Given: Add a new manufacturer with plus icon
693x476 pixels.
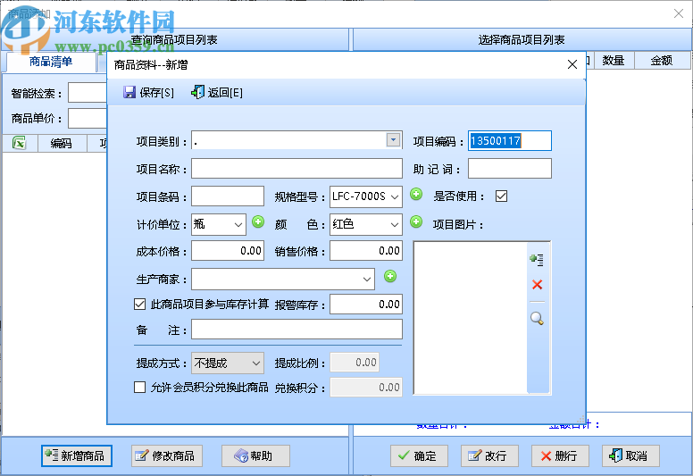Looking at the screenshot, I should (x=390, y=277).
